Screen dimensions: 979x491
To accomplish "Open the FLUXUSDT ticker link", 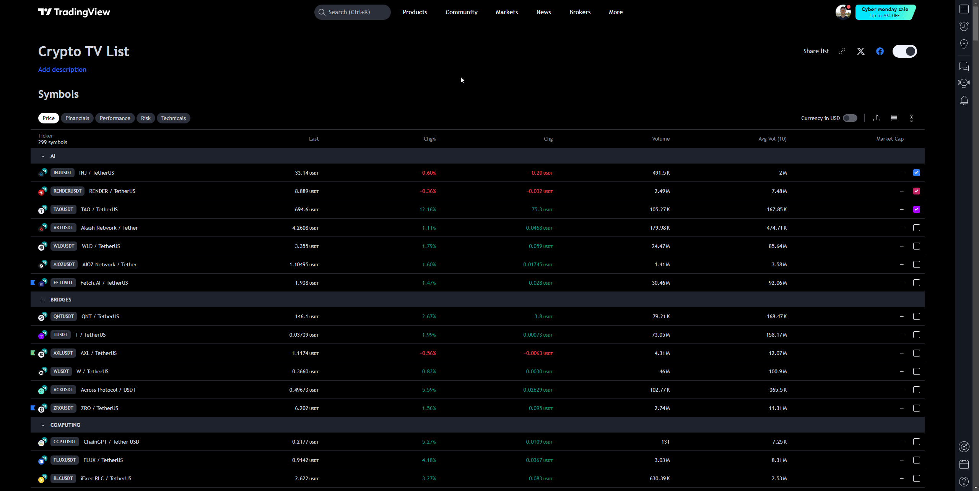I will 65,460.
